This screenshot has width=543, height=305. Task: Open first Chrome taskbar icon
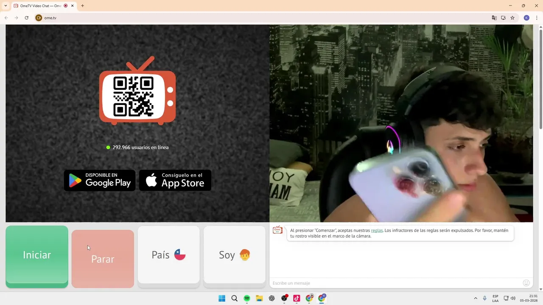[309, 298]
